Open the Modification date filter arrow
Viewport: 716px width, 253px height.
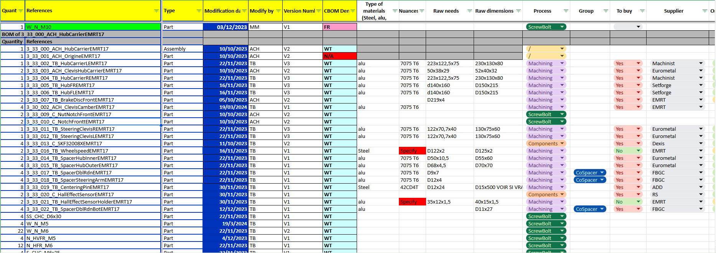244,11
